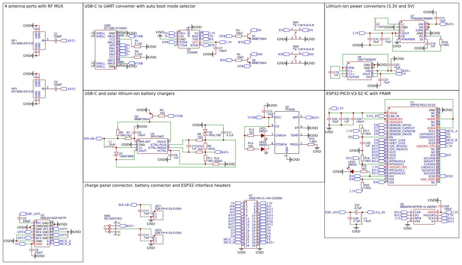Click the SW1 tactile switch symbol
The image size is (462, 265).
pos(296,34)
